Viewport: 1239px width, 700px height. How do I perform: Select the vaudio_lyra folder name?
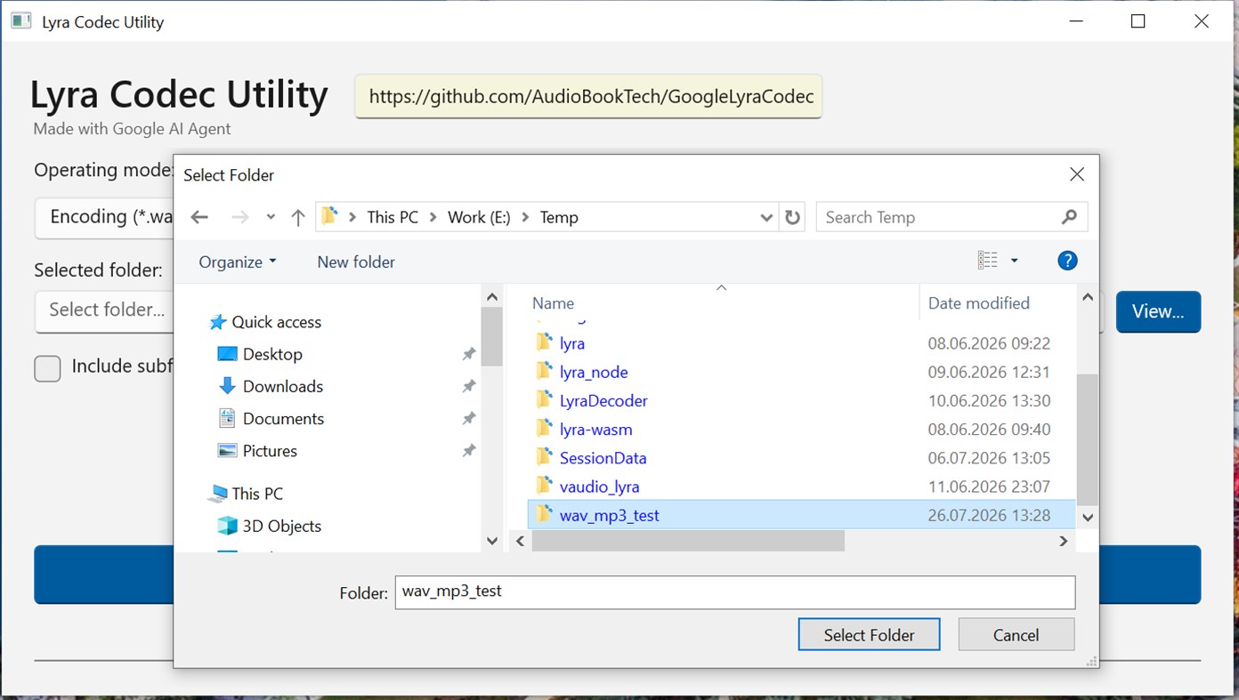point(599,487)
